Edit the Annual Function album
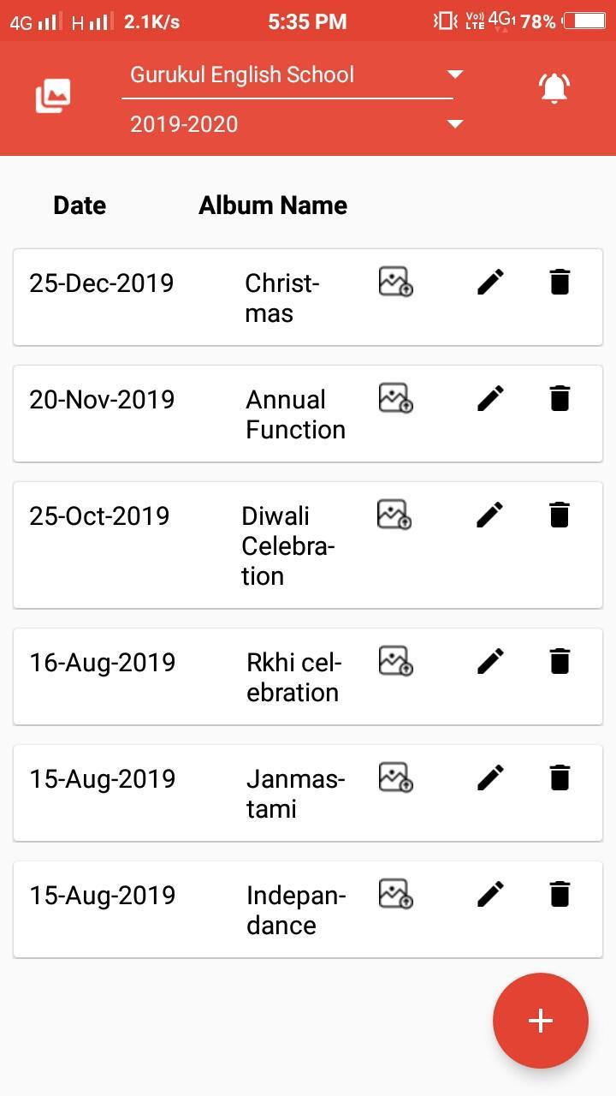616x1096 pixels. (490, 398)
